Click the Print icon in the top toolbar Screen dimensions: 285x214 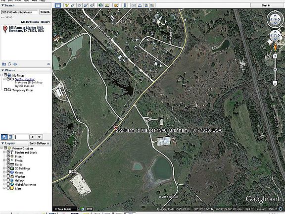pos(140,5)
